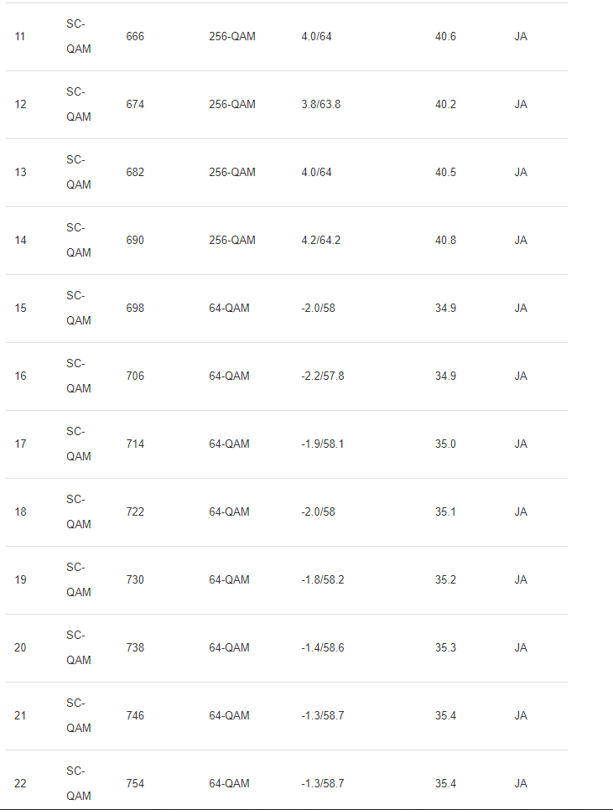The height and width of the screenshot is (810, 613).
Task: Select SNR value 40.5 in row 13
Action: click(x=445, y=173)
